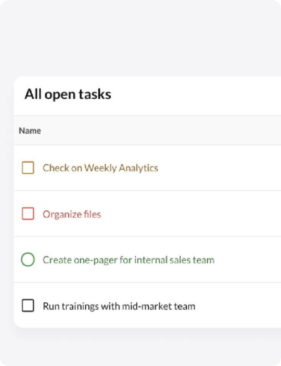This screenshot has width=281, height=366.
Task: Click the green circle to complete one-pager task
Action: click(x=27, y=260)
